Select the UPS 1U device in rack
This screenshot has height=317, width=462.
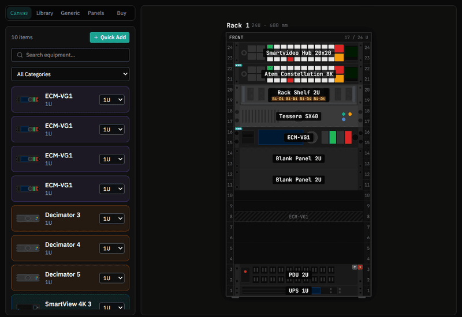click(x=299, y=290)
